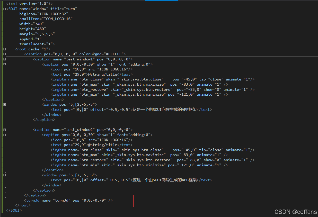Click btn_close imgbtn line in test_window2
This screenshot has width=318, height=217.
click(153, 150)
